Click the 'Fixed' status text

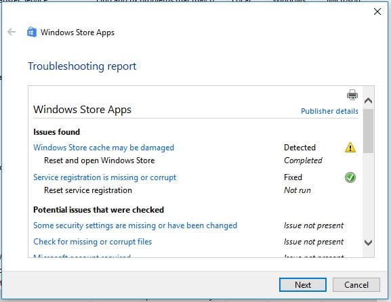click(293, 177)
